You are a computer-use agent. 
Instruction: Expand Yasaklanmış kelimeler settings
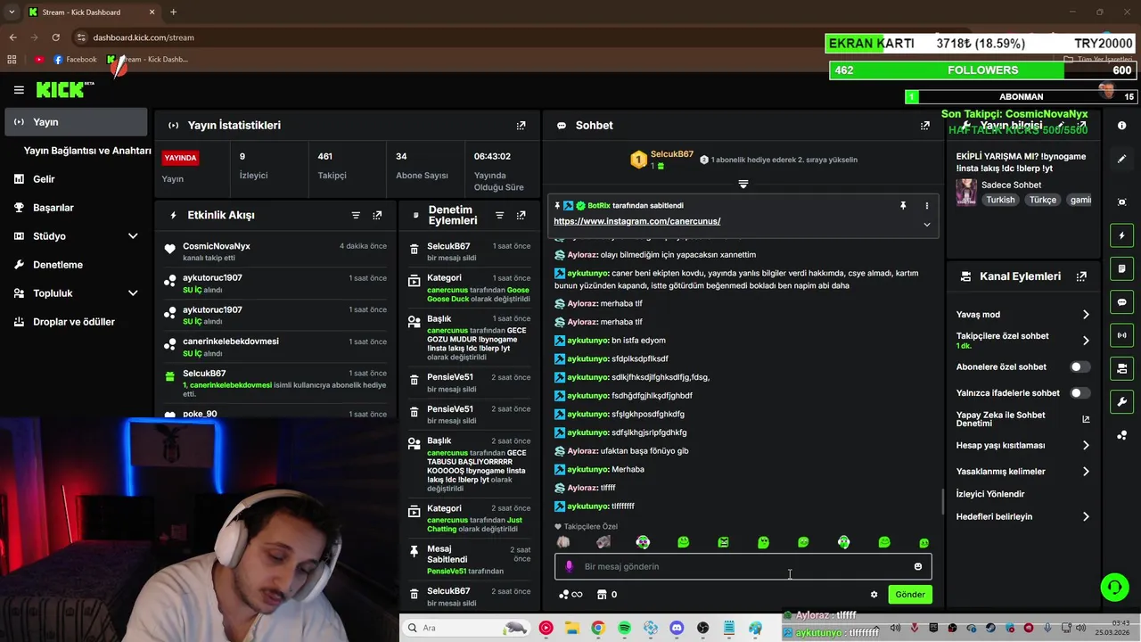pos(1086,472)
